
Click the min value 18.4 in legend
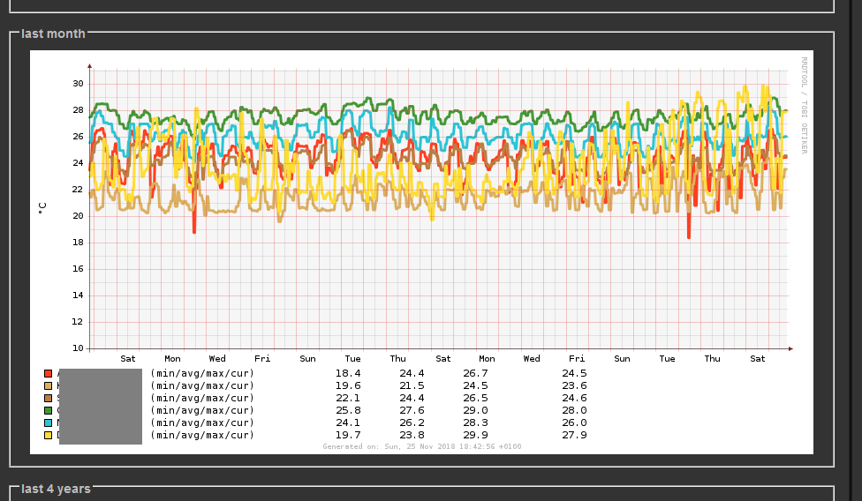pos(347,373)
